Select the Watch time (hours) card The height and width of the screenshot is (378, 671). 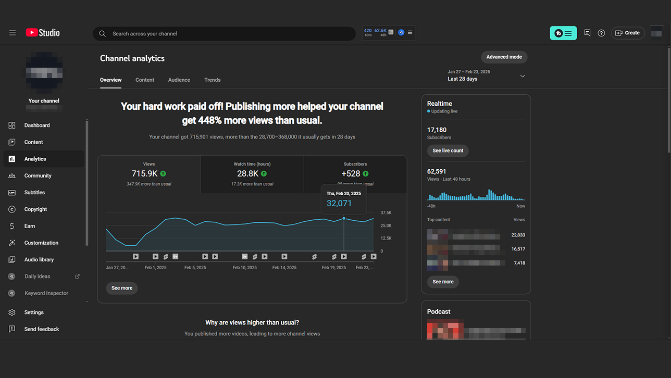click(x=252, y=174)
